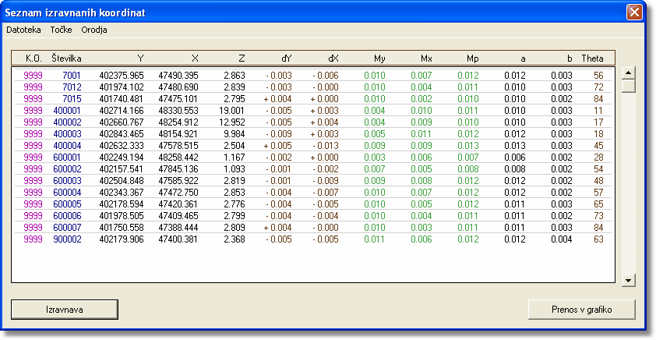Click the Theta column header
The height and width of the screenshot is (340, 656).
pyautogui.click(x=592, y=58)
